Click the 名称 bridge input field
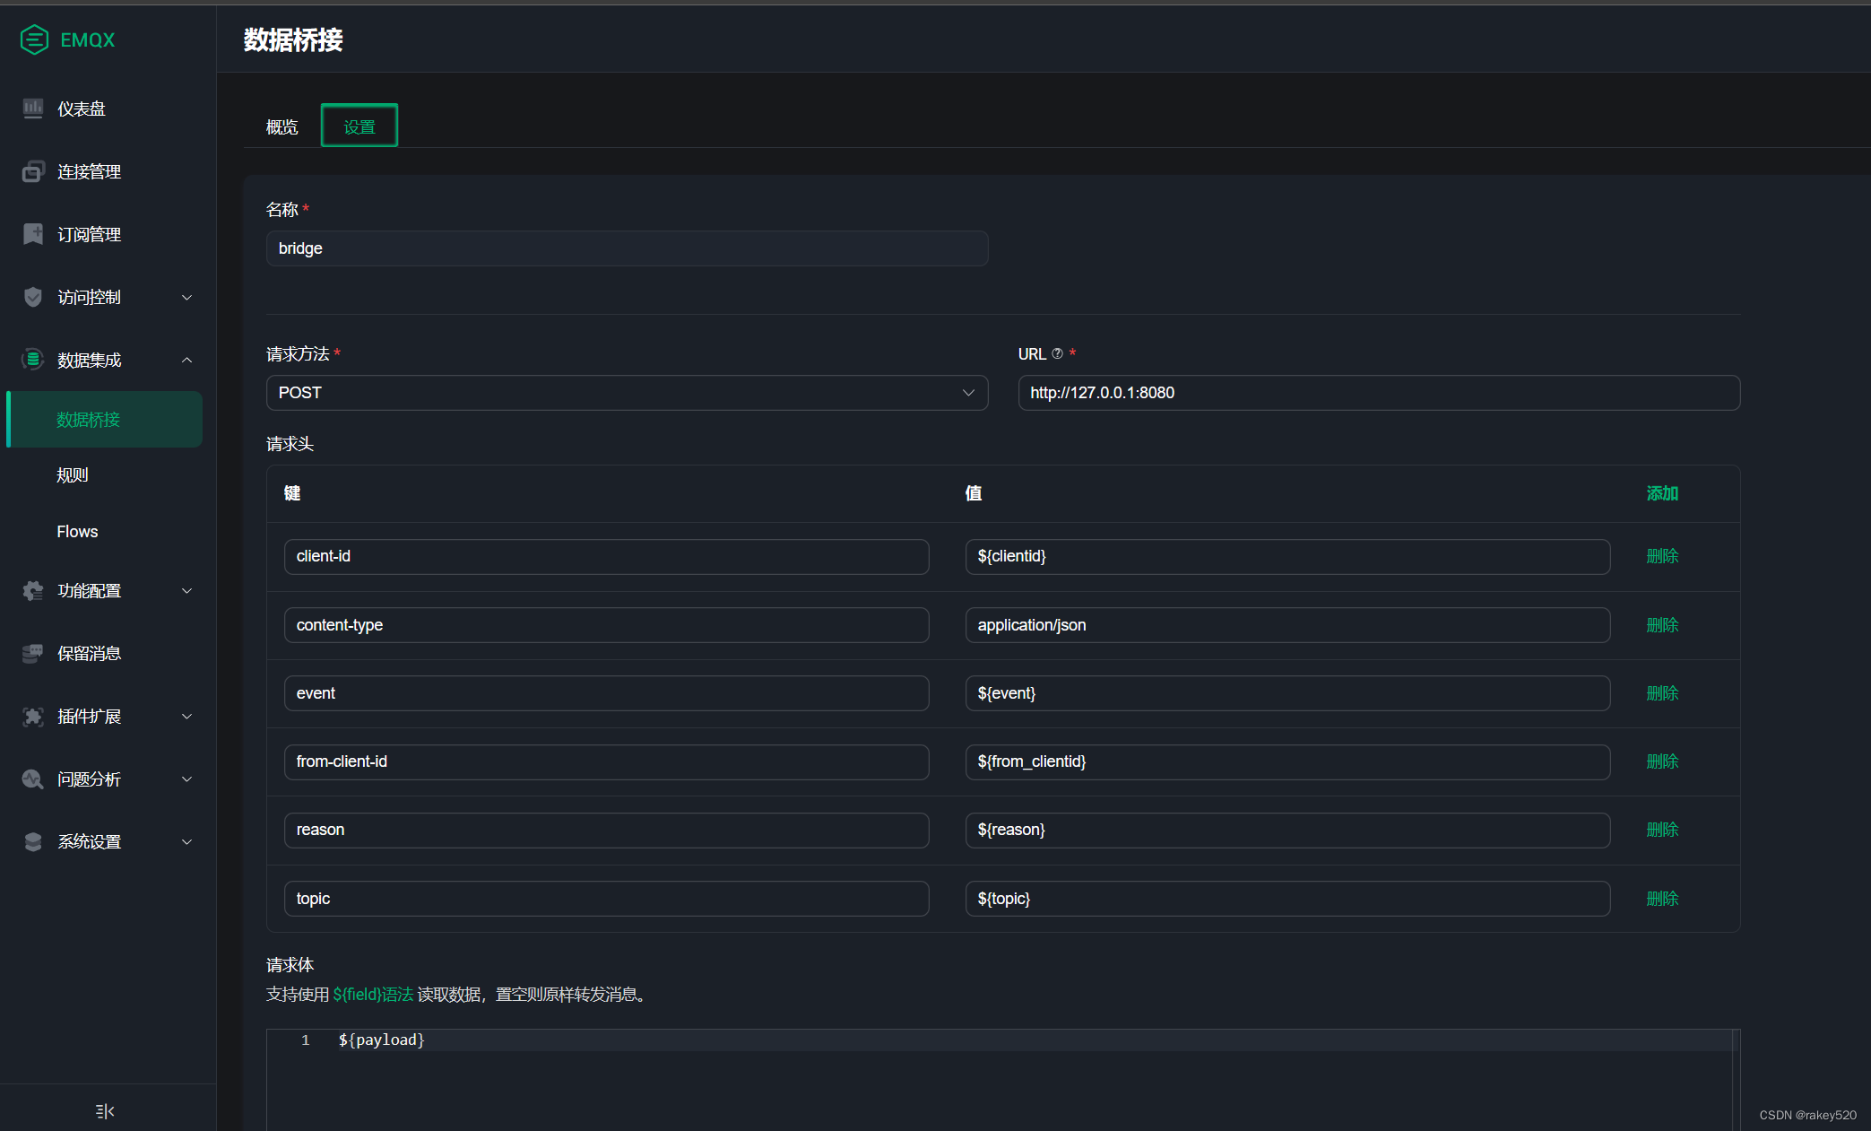Screen dimensions: 1871x1131 click(627, 248)
